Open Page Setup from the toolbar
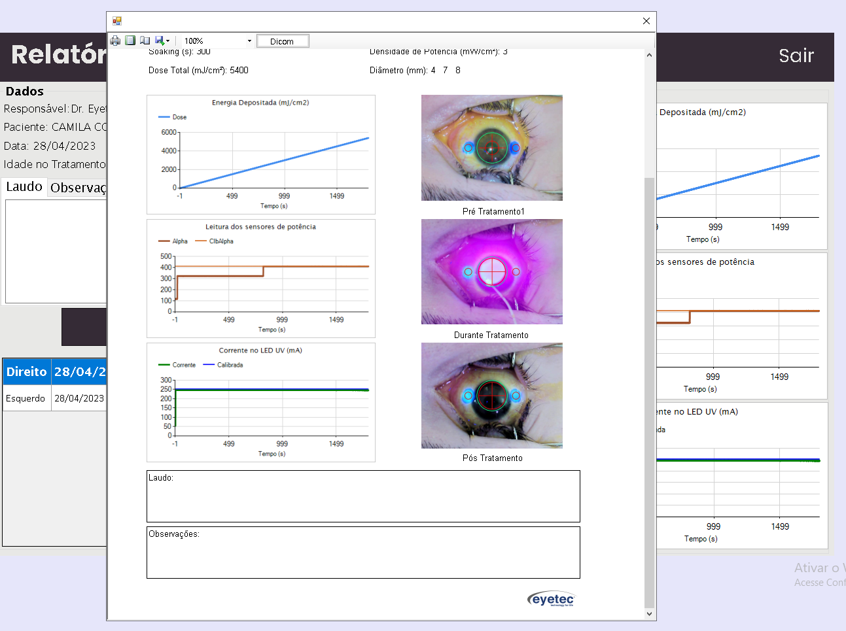The height and width of the screenshot is (631, 846). [145, 41]
